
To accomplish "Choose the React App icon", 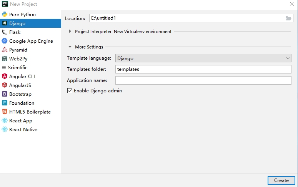I will (x=5, y=120).
